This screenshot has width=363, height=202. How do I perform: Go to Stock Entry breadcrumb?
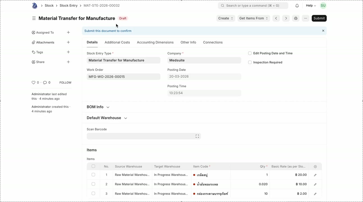click(x=68, y=6)
